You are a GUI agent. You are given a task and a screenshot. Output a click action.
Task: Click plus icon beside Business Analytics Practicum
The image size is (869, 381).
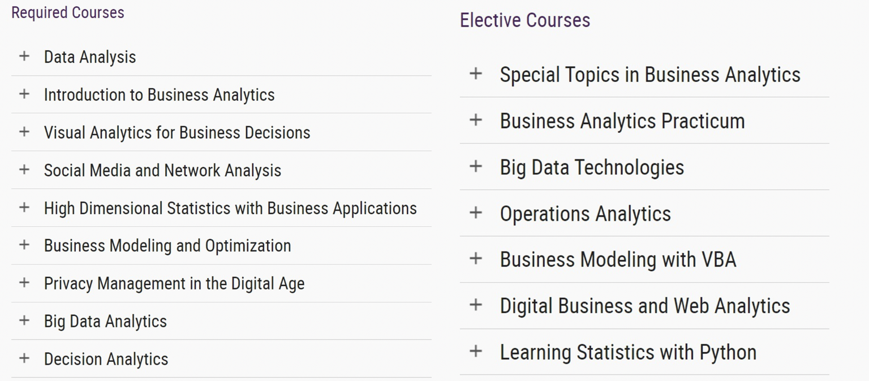(x=476, y=120)
